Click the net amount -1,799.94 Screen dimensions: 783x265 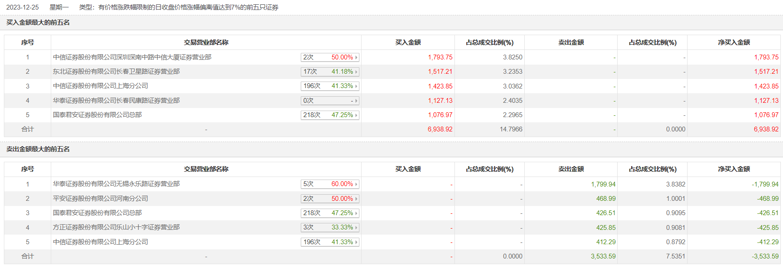pos(765,184)
